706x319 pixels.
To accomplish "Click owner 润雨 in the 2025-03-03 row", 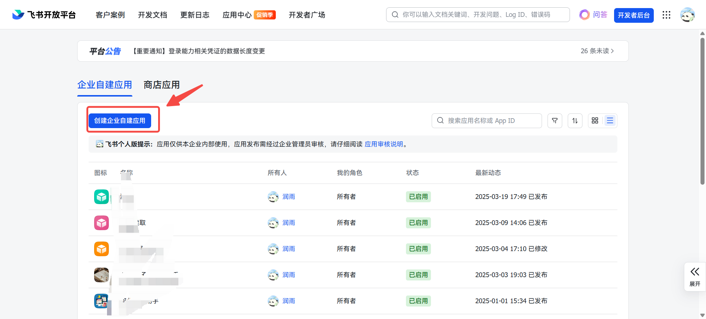I will pyautogui.click(x=289, y=275).
